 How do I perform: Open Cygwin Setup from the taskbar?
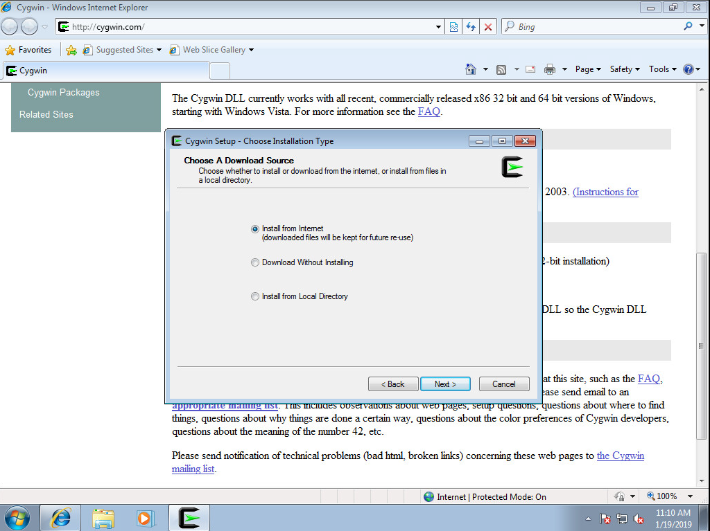pos(189,518)
